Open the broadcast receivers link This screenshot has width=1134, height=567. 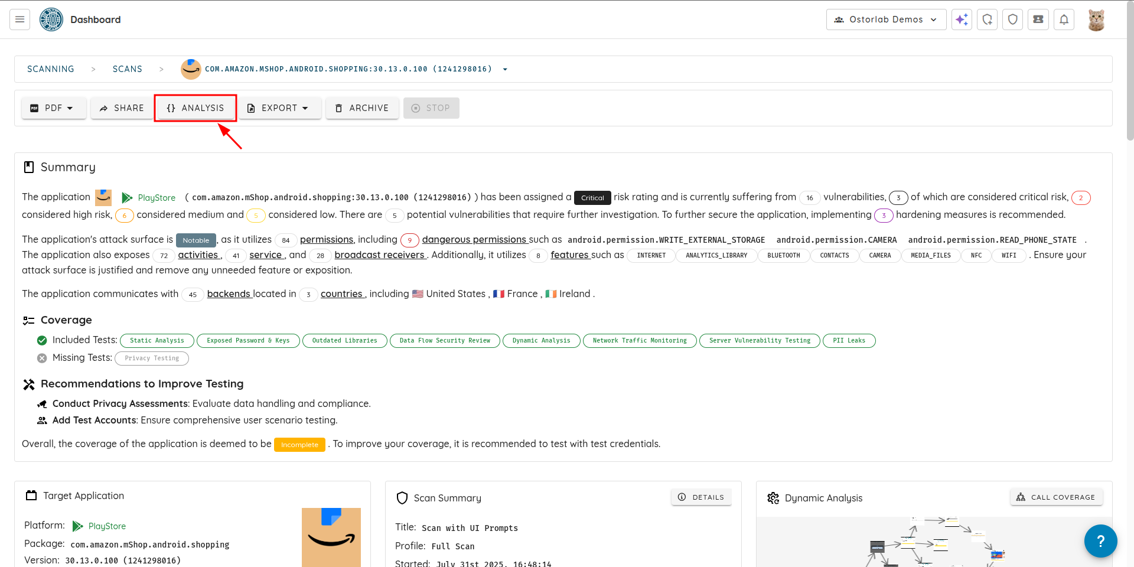(380, 255)
